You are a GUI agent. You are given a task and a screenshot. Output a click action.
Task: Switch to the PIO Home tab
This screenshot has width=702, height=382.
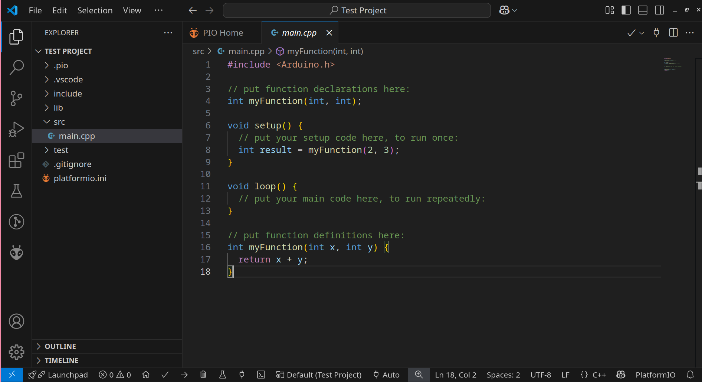(222, 33)
